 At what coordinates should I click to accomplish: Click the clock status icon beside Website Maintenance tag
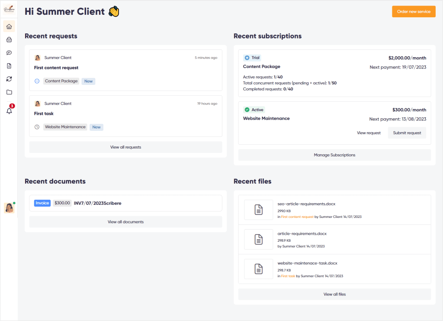37,127
